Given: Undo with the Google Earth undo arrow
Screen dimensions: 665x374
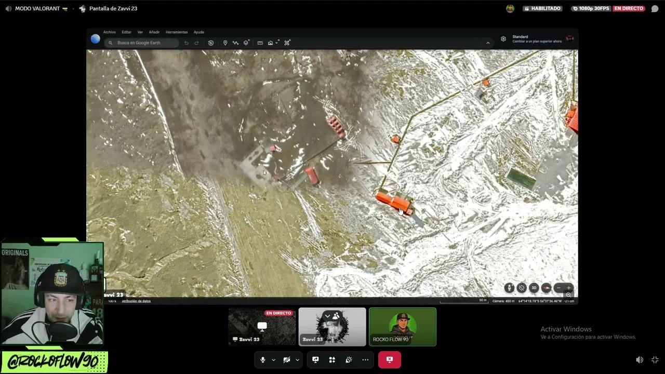Looking at the screenshot, I should [x=187, y=43].
